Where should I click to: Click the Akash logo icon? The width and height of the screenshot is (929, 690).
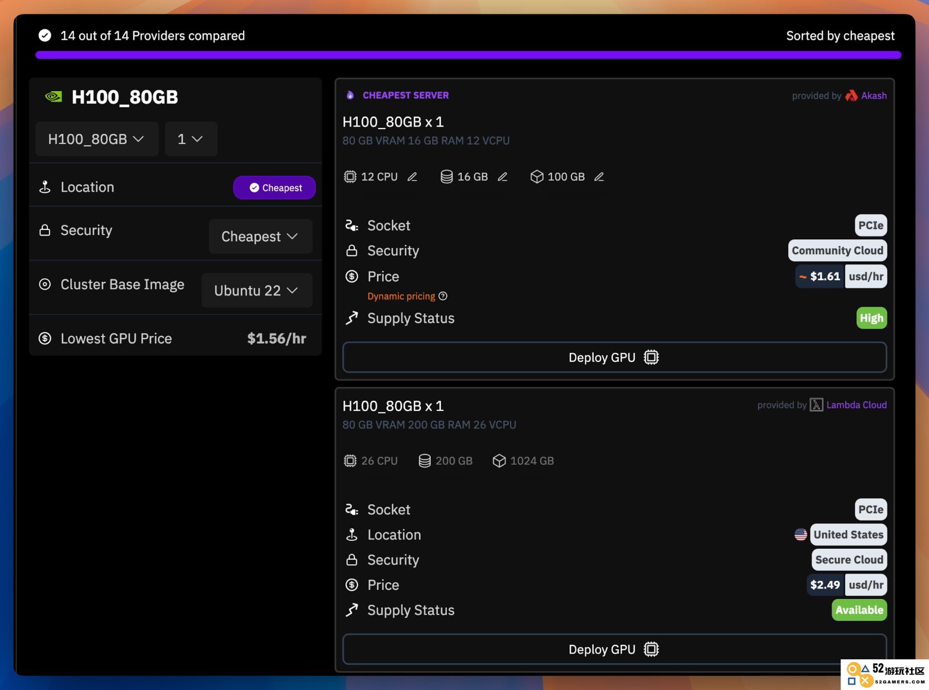[851, 95]
